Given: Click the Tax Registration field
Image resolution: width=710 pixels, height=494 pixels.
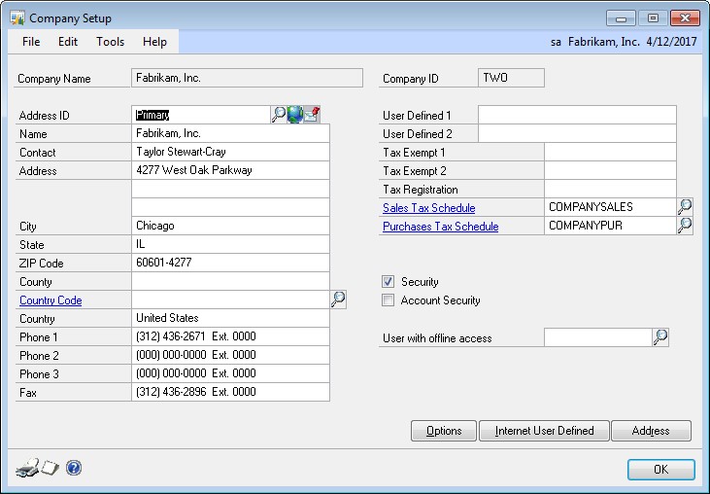Looking at the screenshot, I should (x=610, y=189).
